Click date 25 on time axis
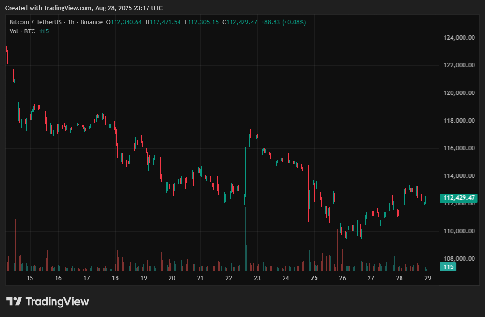The image size is (485, 317). [314, 278]
